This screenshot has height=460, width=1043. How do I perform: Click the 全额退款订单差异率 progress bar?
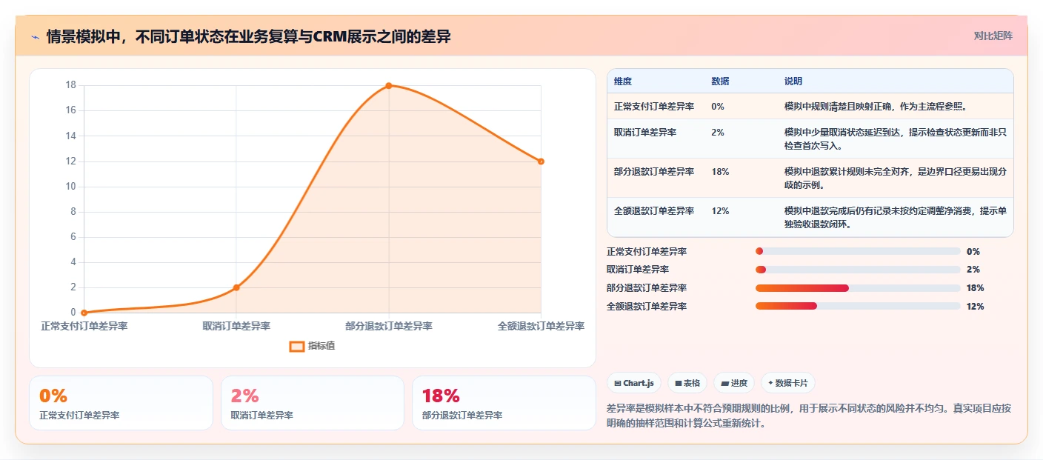point(858,306)
